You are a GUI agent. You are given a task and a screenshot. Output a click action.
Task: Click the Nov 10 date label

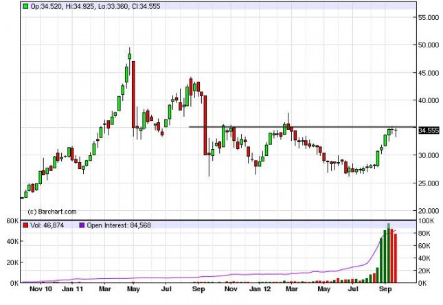pos(41,289)
